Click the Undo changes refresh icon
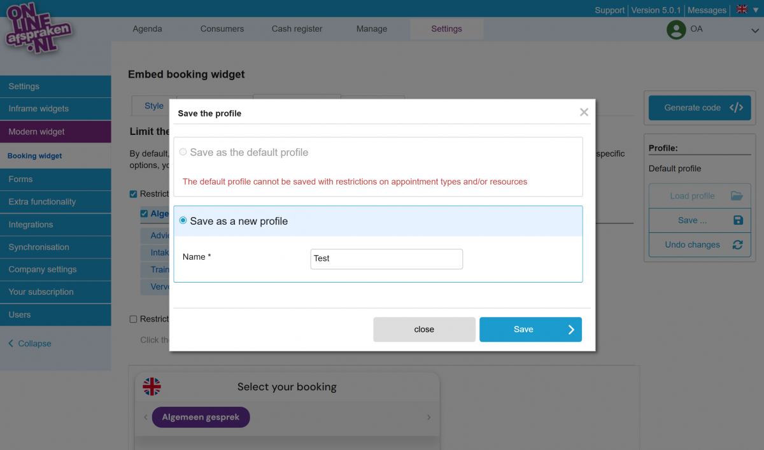 point(738,244)
